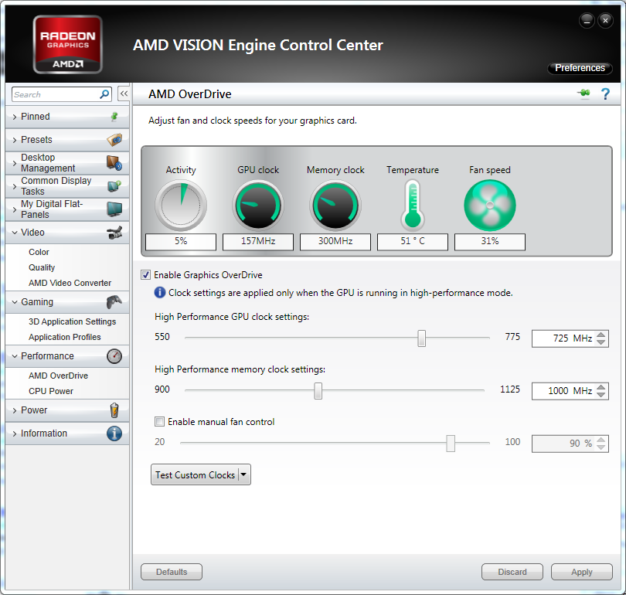This screenshot has height=595, width=626.
Task: Click the Discard button
Action: [512, 572]
